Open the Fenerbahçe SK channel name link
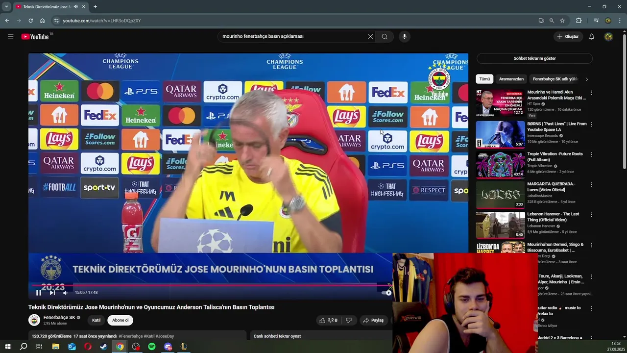The height and width of the screenshot is (353, 627). click(59, 317)
